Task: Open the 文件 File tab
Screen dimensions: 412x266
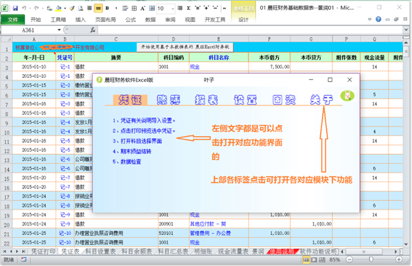Action: 12,19
